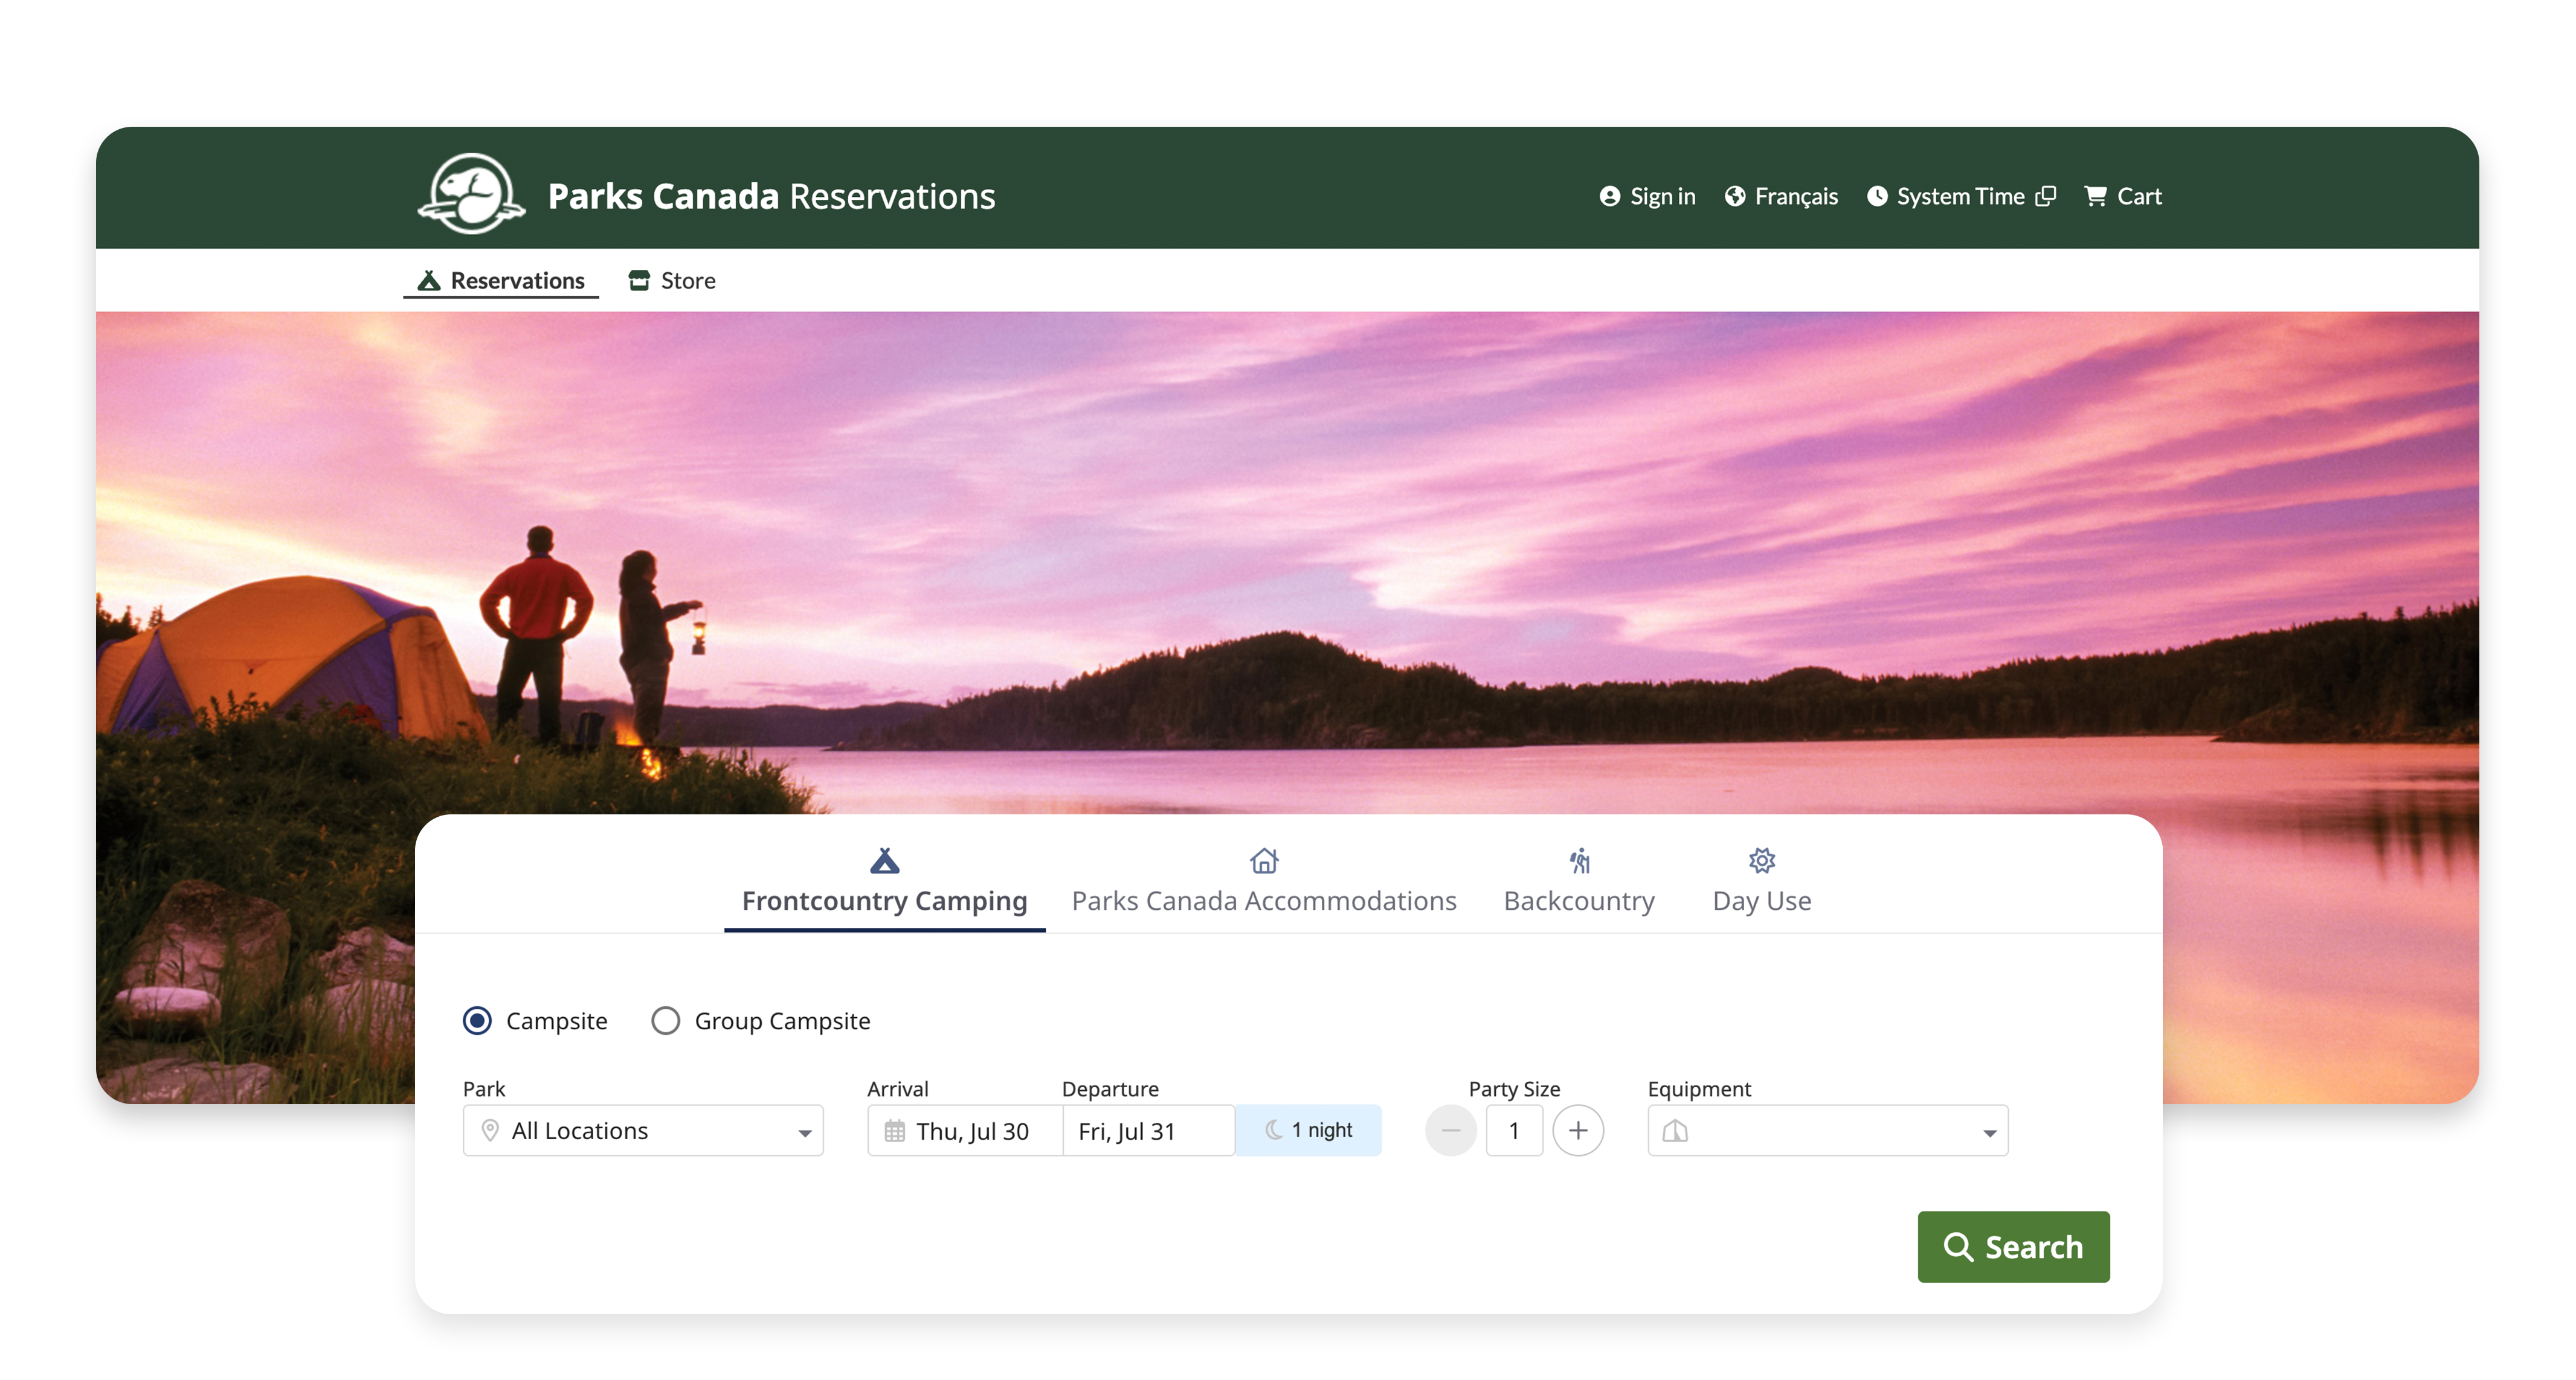Screen dimensions: 2576x1380
Task: Click the 1 night badge
Action: coord(1308,1130)
